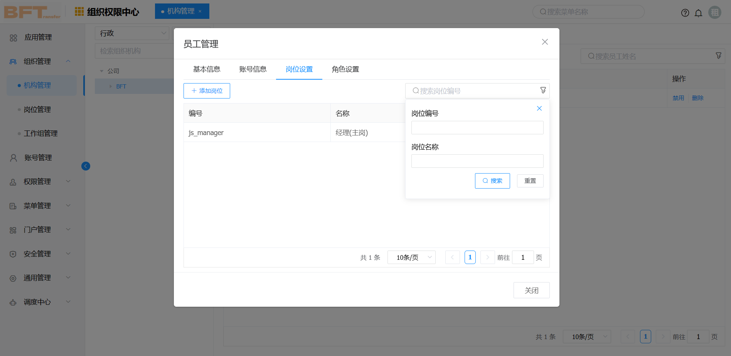This screenshot has height=356, width=731.
Task: Open 岗位管理 in the sidebar
Action: click(37, 110)
